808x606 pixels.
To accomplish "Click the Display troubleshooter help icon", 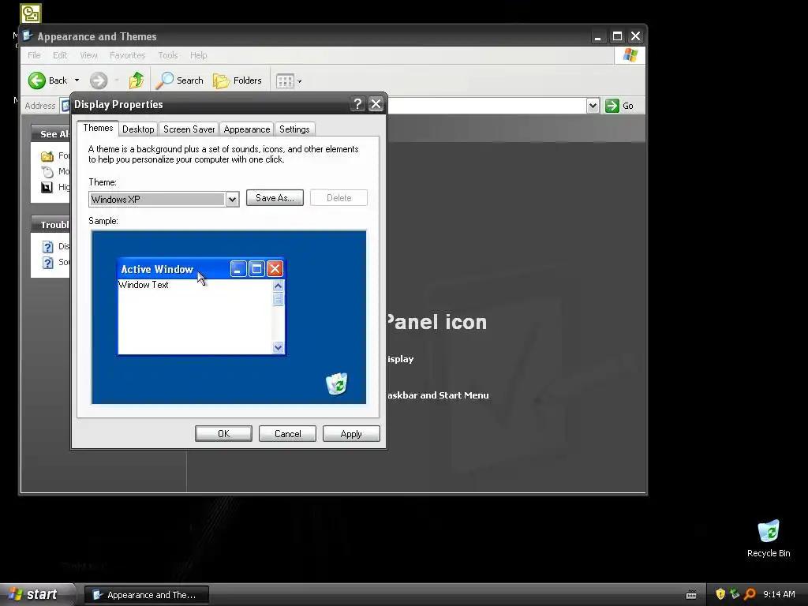I will click(47, 247).
